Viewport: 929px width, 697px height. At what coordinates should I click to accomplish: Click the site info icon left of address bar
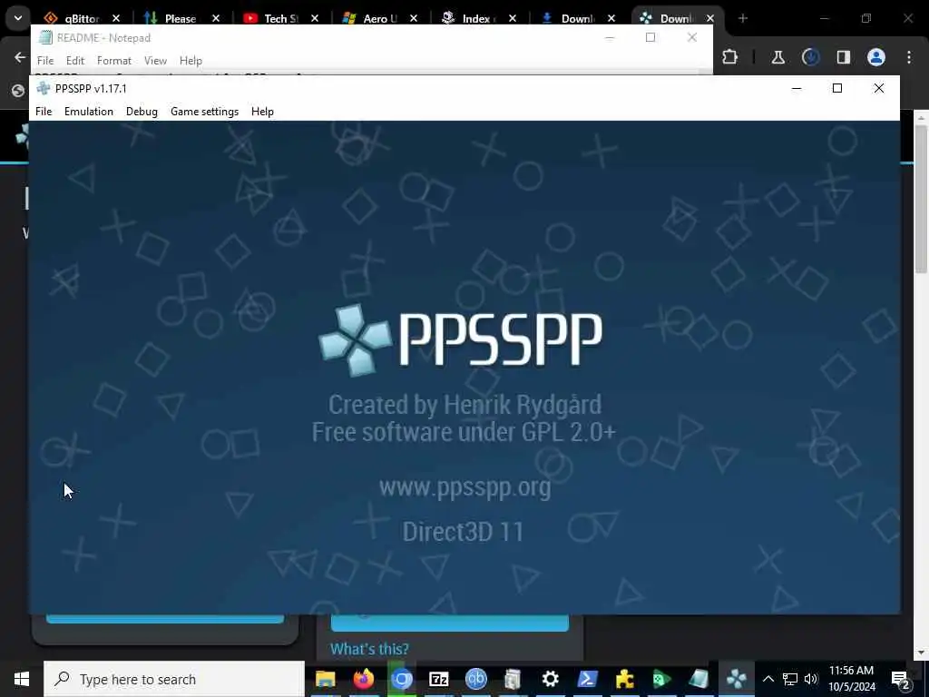click(18, 90)
